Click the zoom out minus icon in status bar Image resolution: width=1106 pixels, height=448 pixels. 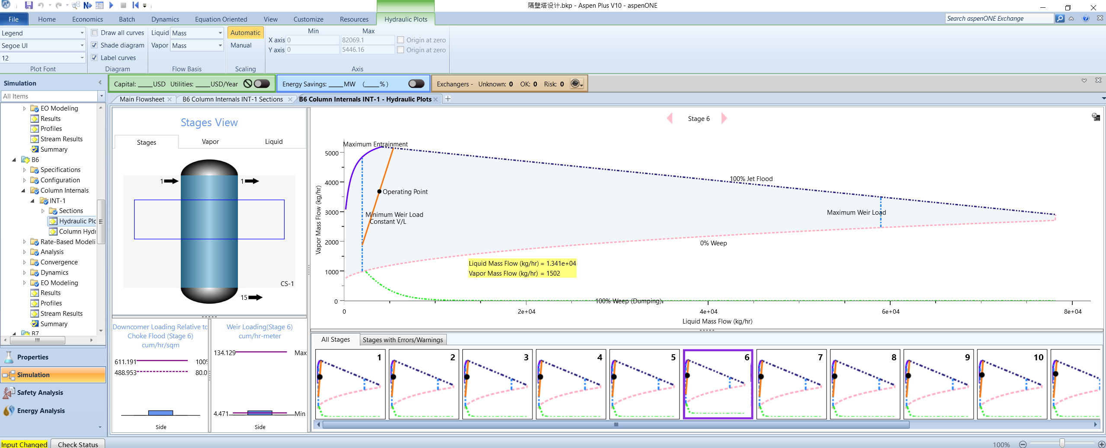[1023, 444]
